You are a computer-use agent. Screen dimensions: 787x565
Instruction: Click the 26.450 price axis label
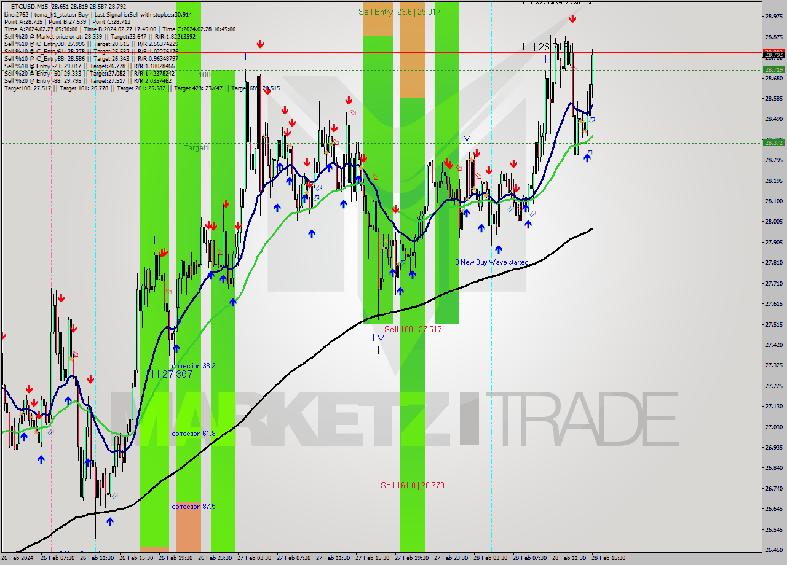(773, 550)
